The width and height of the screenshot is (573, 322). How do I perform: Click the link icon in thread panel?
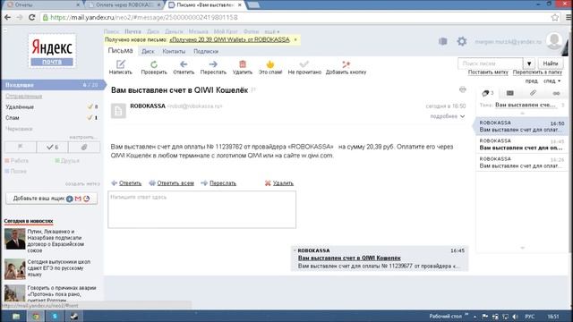[x=556, y=93]
